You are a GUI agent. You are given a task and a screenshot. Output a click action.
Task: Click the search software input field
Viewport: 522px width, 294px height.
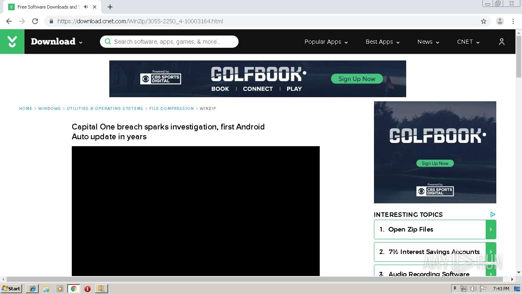(x=169, y=42)
